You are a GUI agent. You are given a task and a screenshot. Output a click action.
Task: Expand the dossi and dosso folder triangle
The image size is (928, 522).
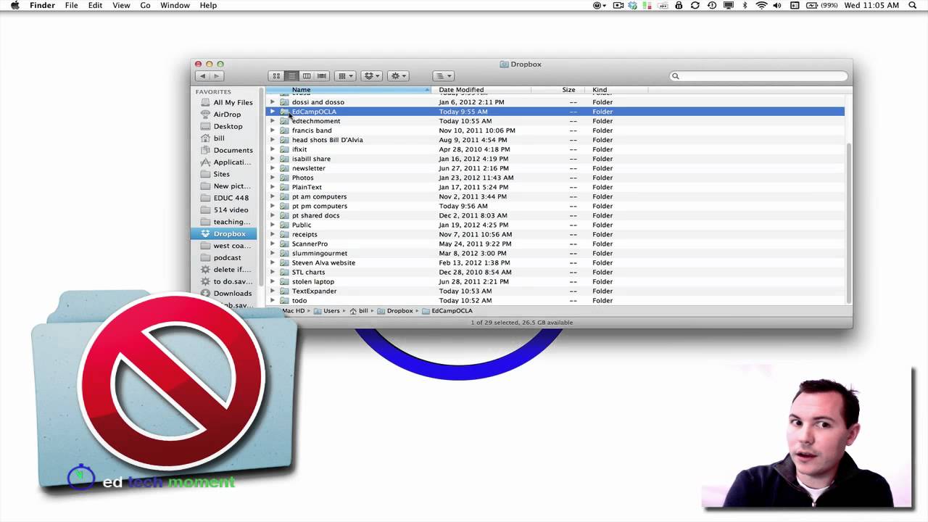[x=273, y=102]
